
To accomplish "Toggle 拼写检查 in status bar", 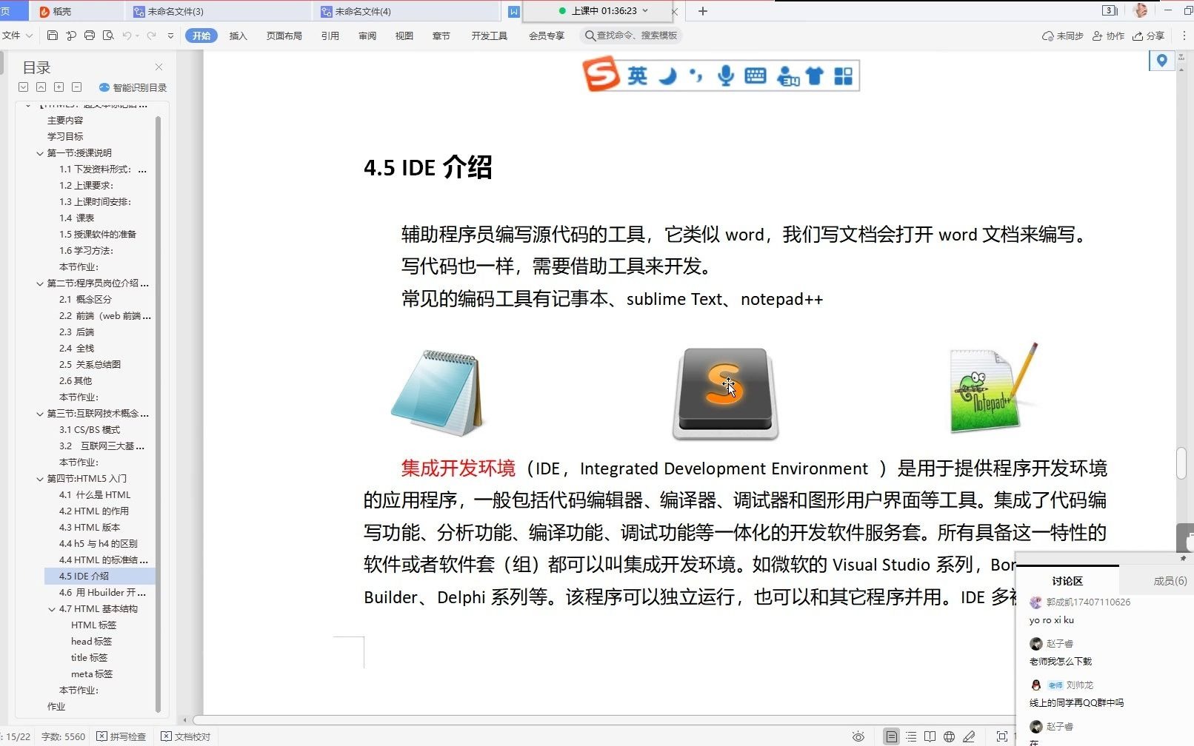I will click(x=121, y=736).
